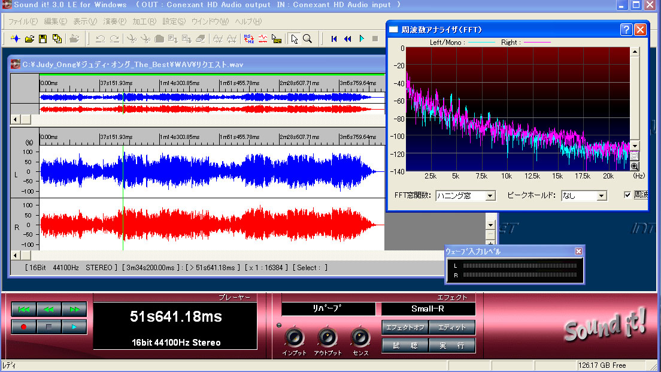The image size is (661, 372).
Task: Select the magnifier zoom tool
Action: (x=308, y=39)
